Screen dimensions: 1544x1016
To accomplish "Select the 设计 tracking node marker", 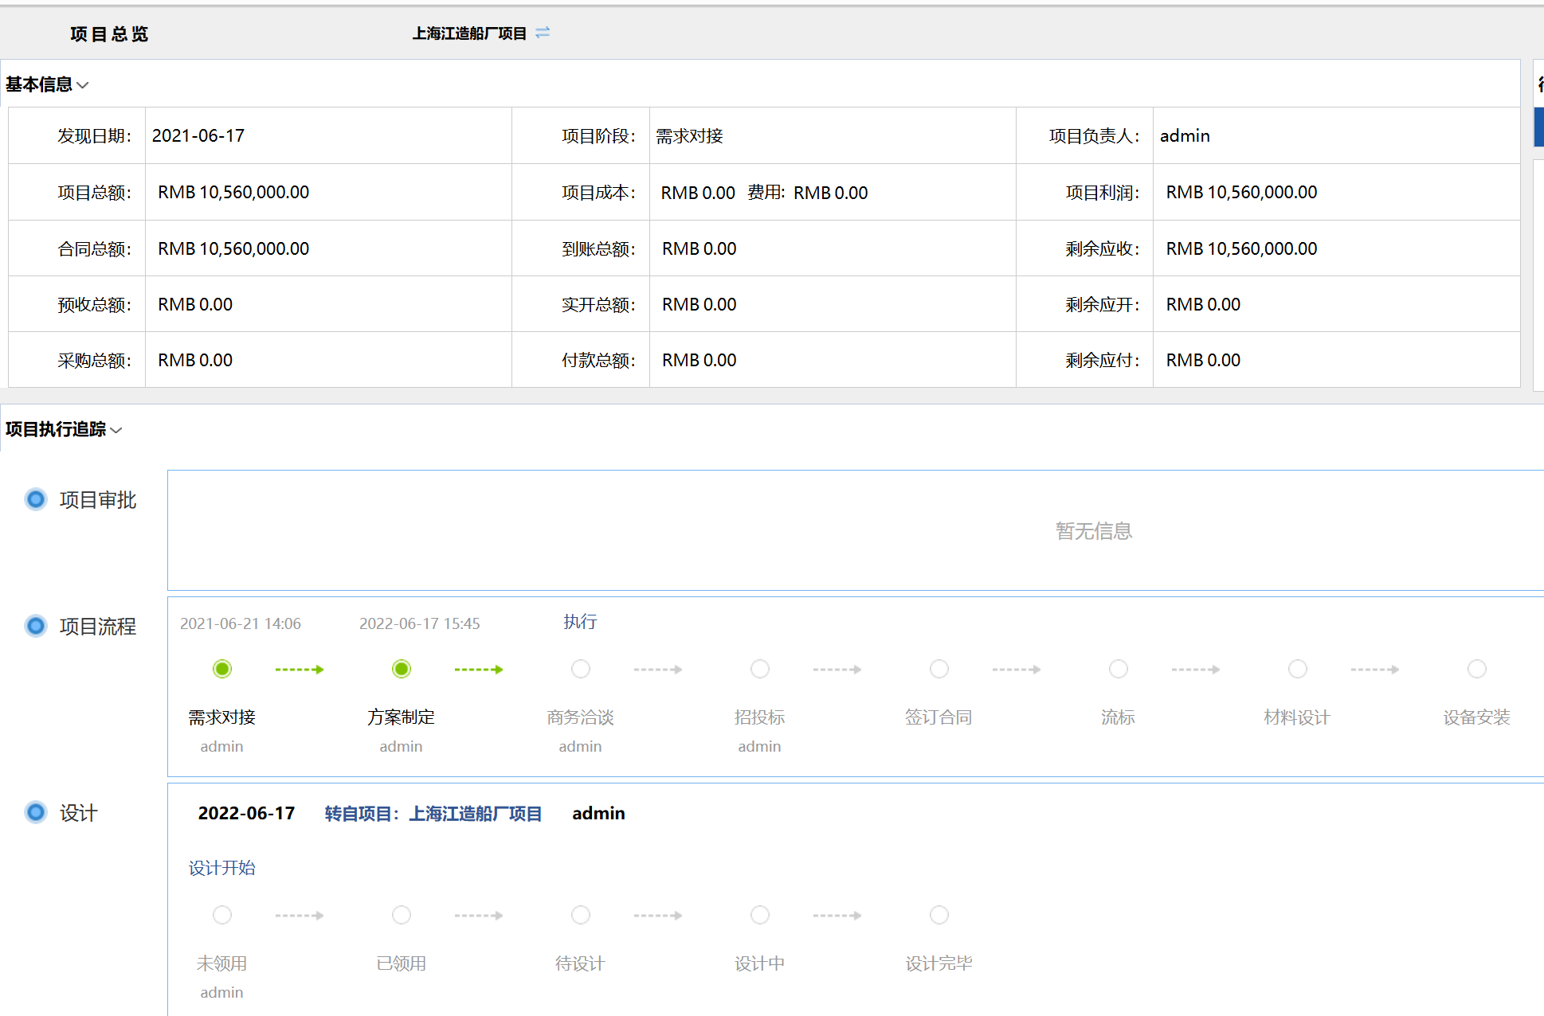I will [36, 812].
